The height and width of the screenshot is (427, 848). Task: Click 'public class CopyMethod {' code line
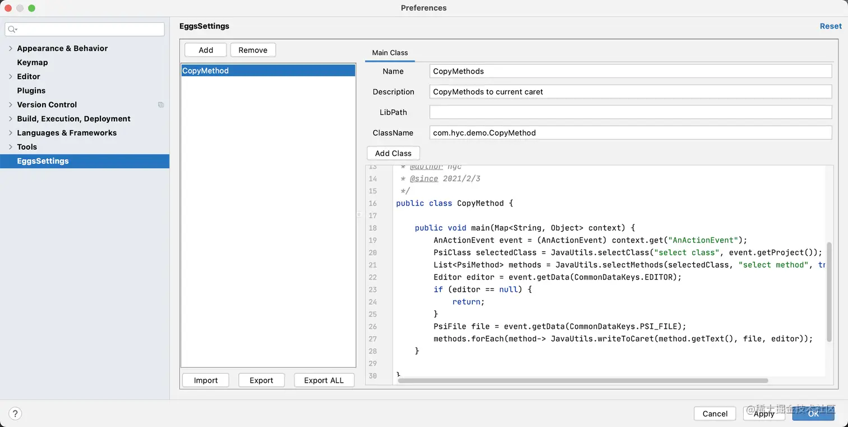(454, 203)
